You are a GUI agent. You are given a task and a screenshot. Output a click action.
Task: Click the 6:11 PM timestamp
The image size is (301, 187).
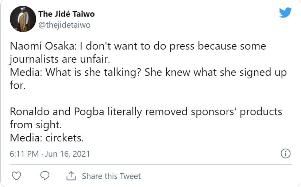click(x=24, y=154)
